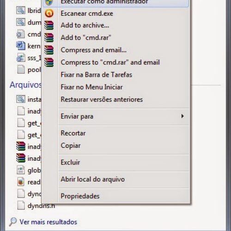231x231 pixels.
Task: Select the kern search result text
Action: pos(34,46)
